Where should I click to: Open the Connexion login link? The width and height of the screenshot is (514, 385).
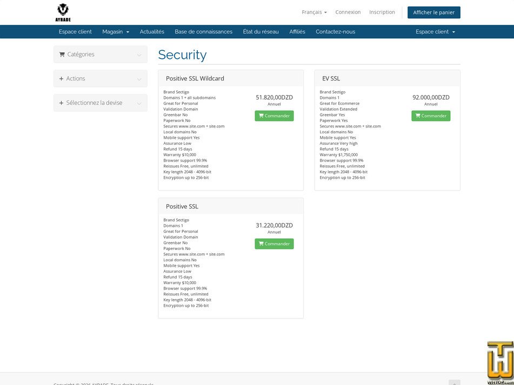pyautogui.click(x=348, y=12)
